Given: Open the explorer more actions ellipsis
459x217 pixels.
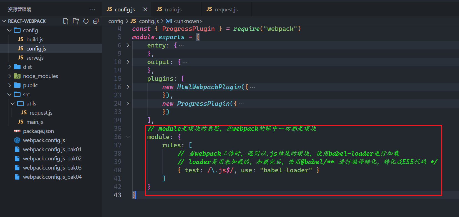Looking at the screenshot, I should click(x=92, y=9).
